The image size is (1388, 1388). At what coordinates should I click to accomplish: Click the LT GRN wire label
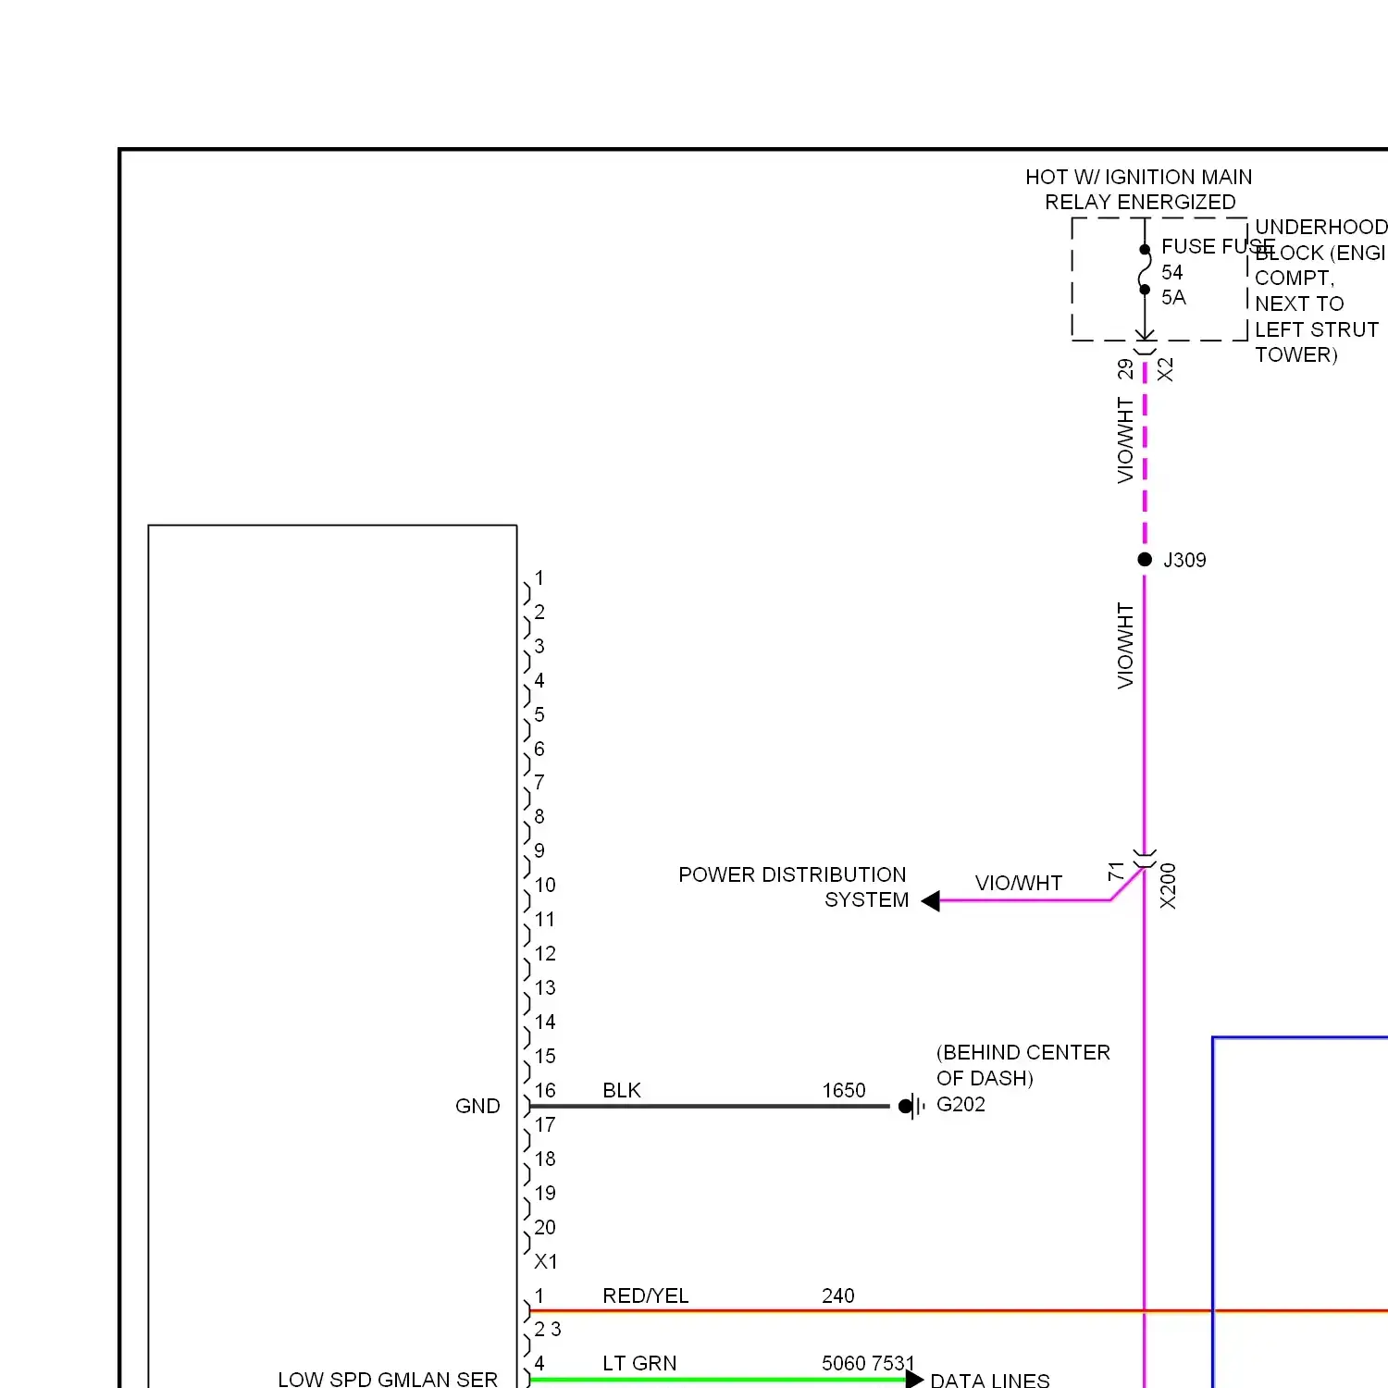(x=639, y=1363)
